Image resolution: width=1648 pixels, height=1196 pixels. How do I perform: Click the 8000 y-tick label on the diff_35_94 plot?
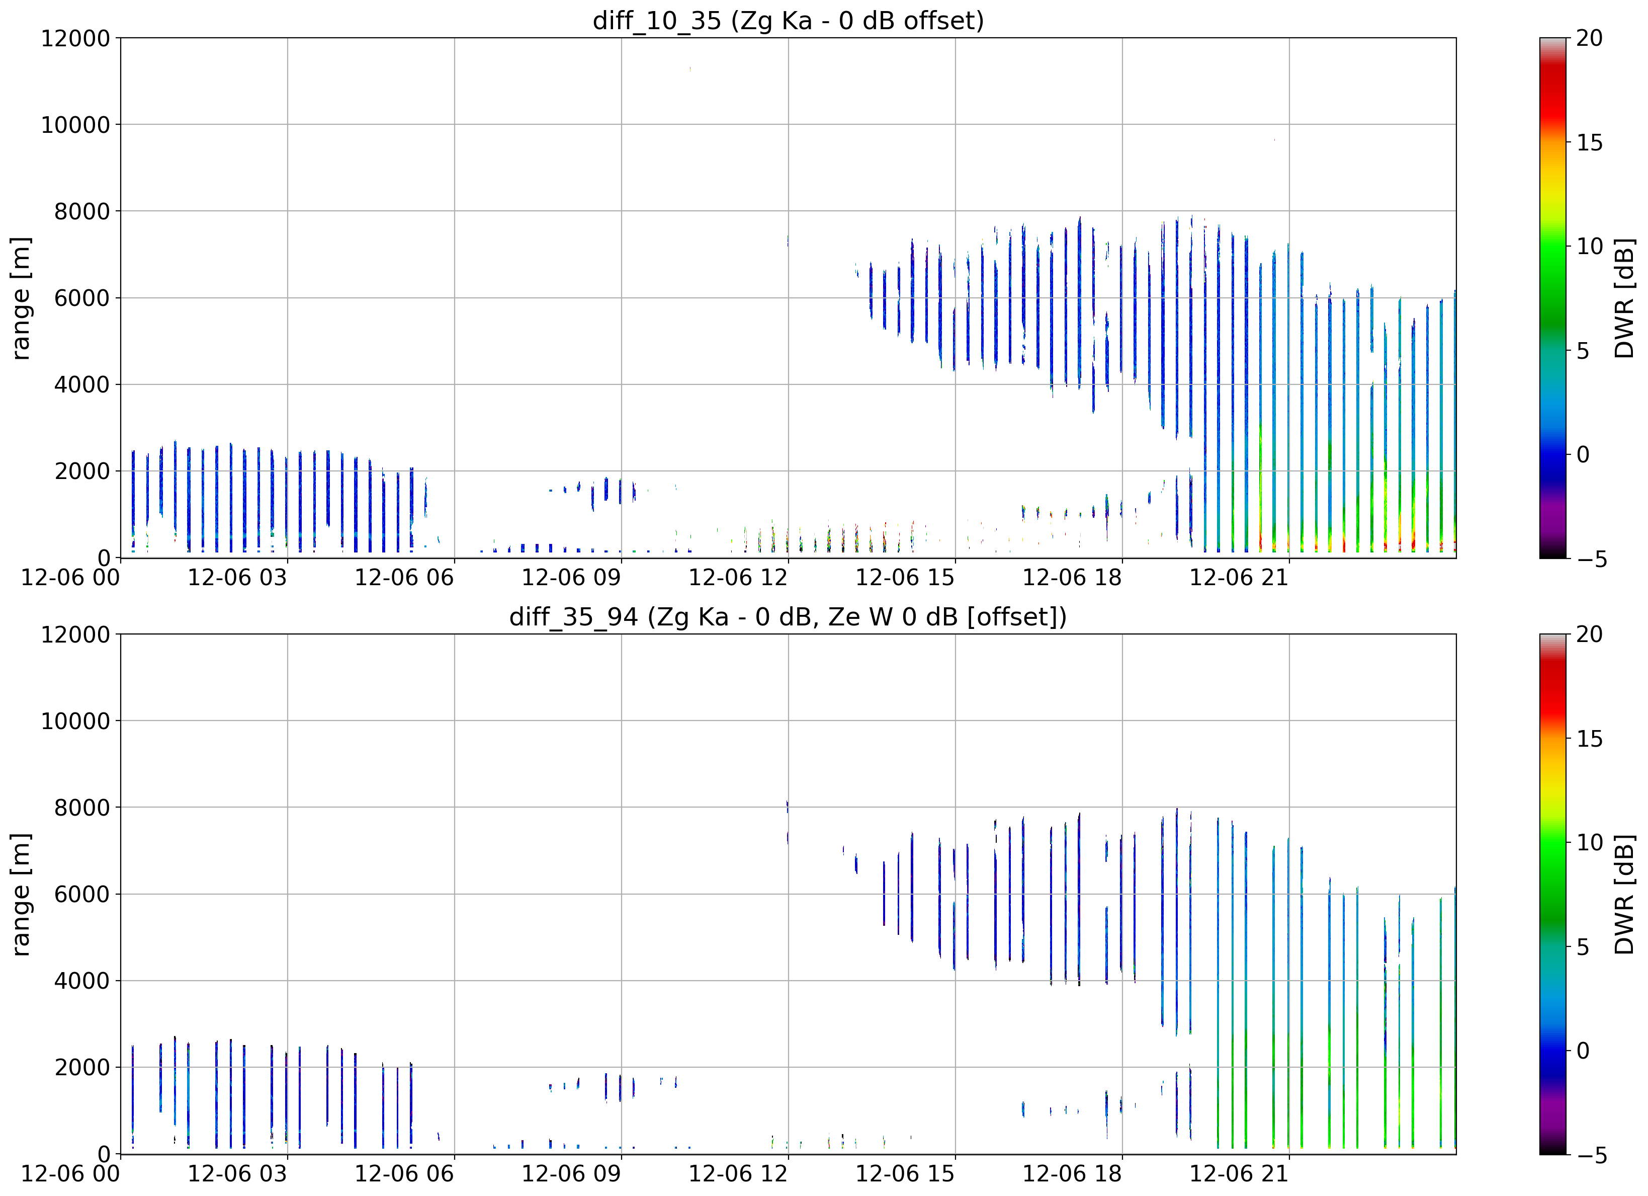tap(82, 808)
